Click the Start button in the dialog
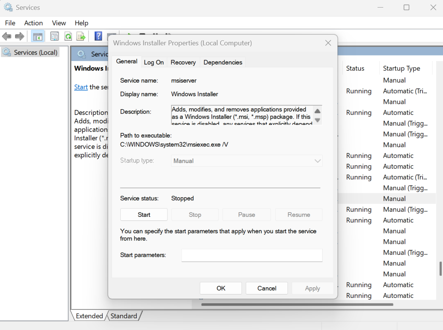Viewport: 443px width, 330px height. (144, 214)
